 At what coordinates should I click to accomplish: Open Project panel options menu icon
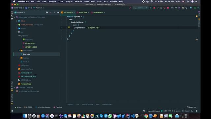tap(55, 13)
